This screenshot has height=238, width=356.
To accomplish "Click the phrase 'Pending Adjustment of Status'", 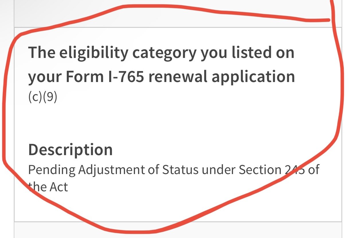I will point(113,170).
